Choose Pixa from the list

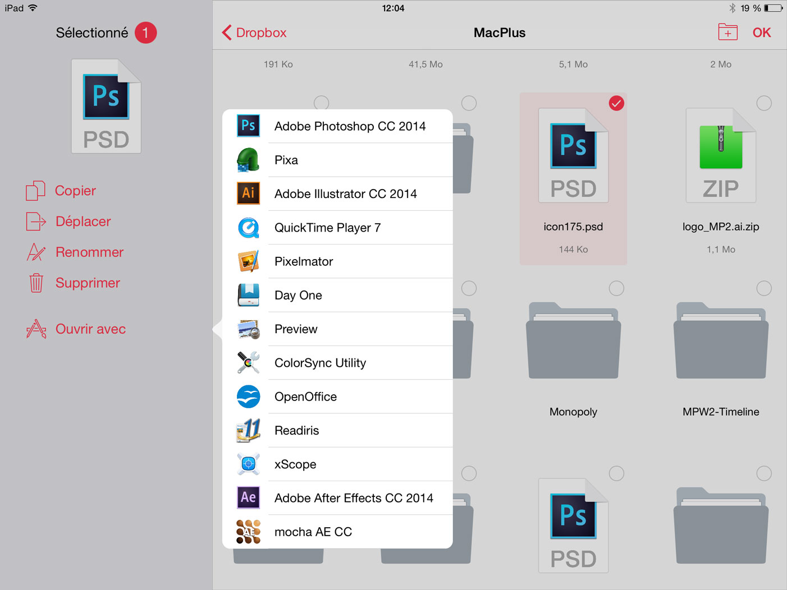(x=337, y=160)
